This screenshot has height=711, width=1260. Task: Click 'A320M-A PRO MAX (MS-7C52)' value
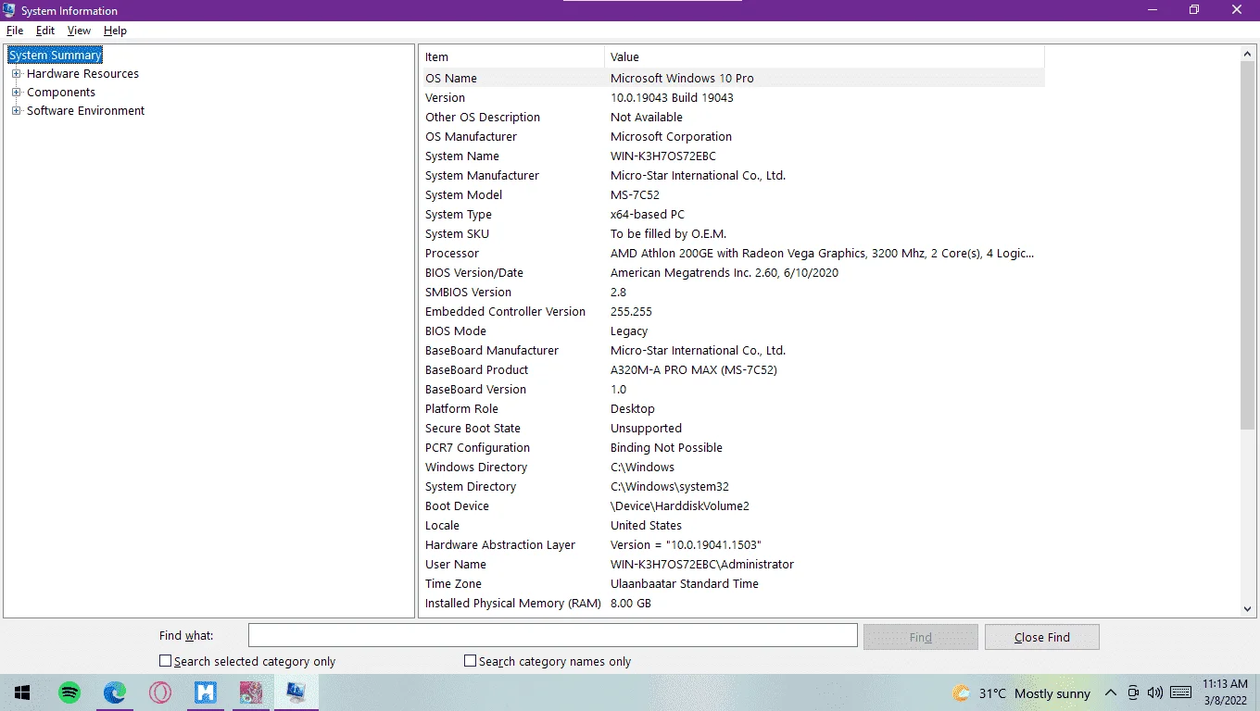pos(694,370)
